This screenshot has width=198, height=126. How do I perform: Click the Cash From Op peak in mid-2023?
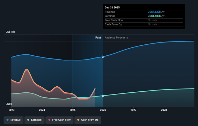(26, 69)
